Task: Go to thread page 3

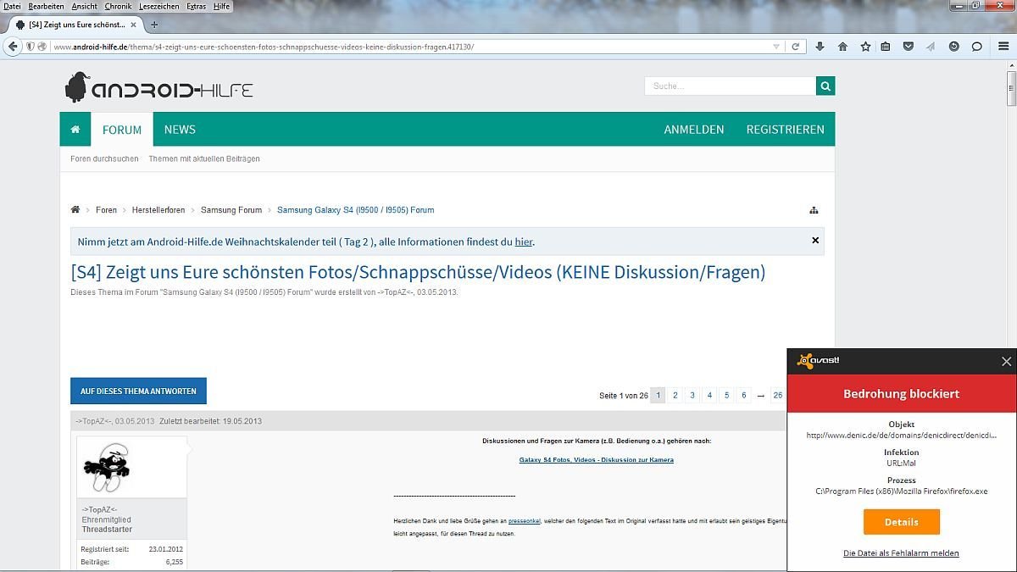Action: click(x=692, y=395)
